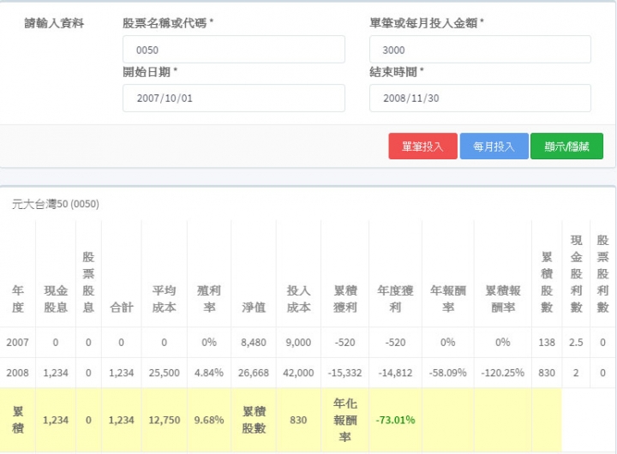
Task: Select the 投入金額 field showing 3000
Action: 480,50
